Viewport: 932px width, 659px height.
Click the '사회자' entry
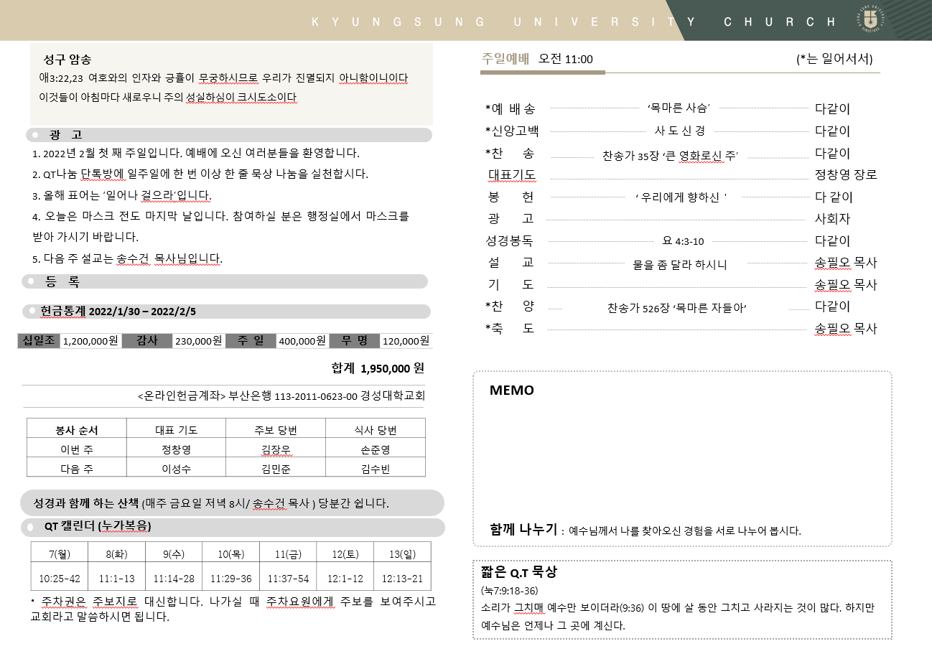(833, 219)
